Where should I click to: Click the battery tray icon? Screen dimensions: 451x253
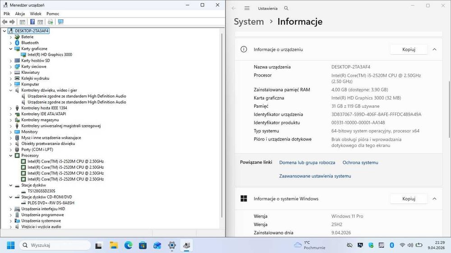[x=419, y=245]
